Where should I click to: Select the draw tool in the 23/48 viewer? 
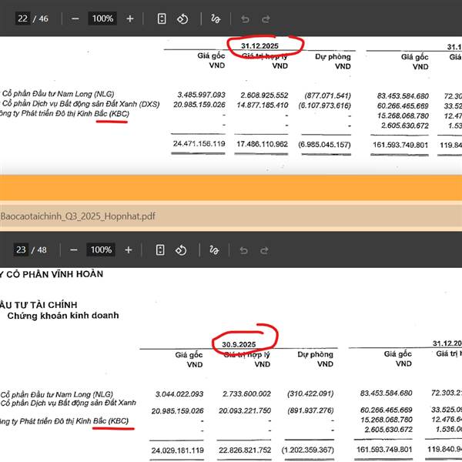pos(216,249)
